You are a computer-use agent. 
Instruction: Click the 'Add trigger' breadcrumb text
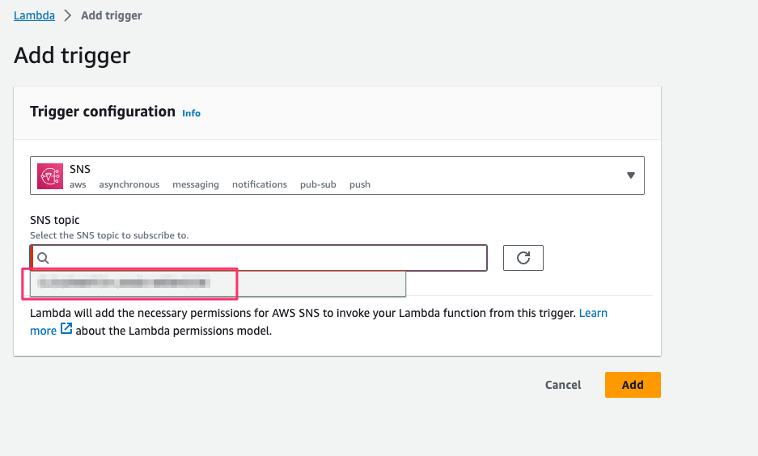[x=111, y=15]
